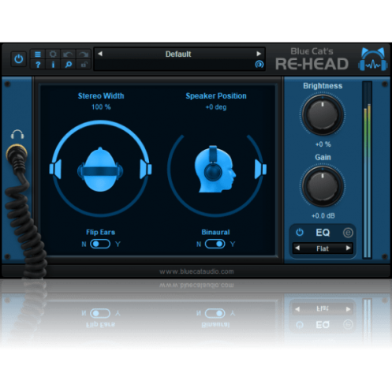Select previous preset with left arrow

click(x=100, y=54)
